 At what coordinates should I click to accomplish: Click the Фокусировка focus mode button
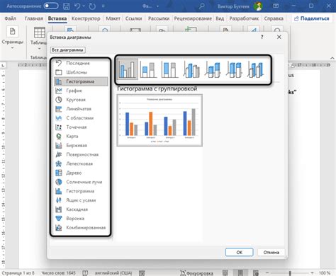[x=196, y=273]
